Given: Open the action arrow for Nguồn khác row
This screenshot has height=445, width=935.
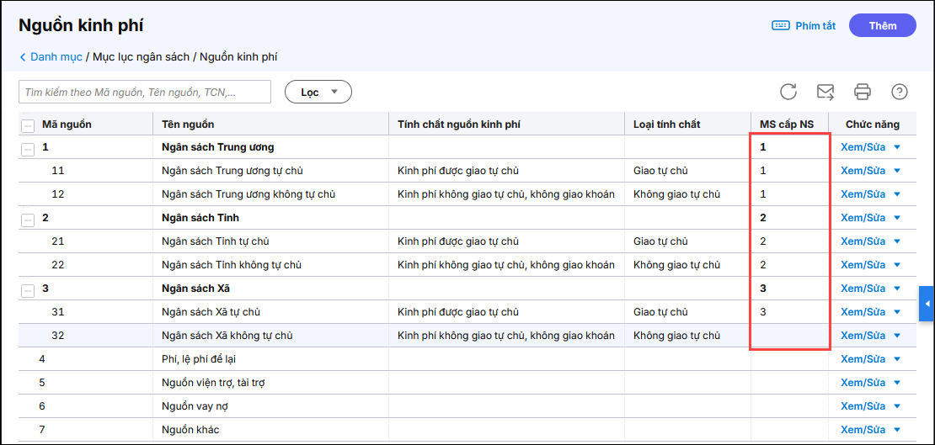Looking at the screenshot, I should tap(898, 430).
